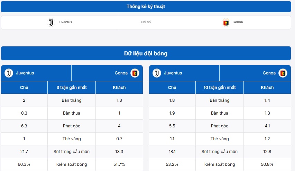Click the Juventus crest beside the Chỉ số label
295x171 pixels.
[51, 22]
